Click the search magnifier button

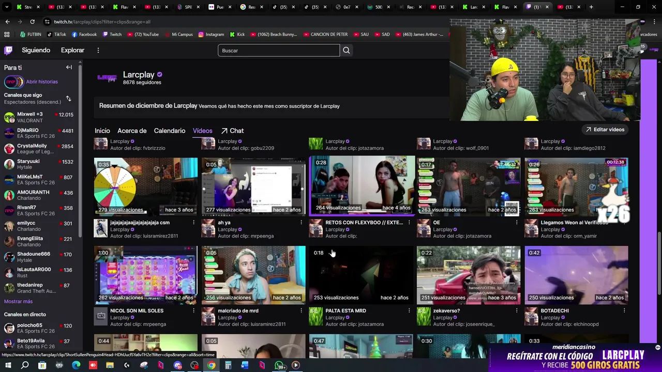coord(347,50)
